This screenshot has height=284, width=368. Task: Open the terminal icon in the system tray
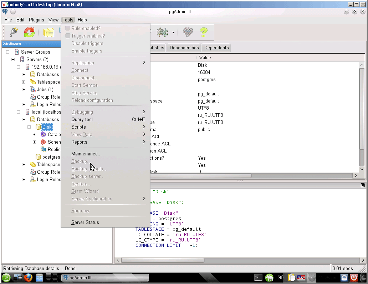pos(259,278)
